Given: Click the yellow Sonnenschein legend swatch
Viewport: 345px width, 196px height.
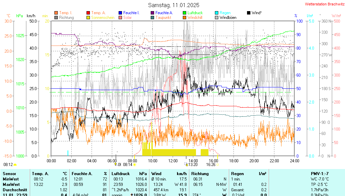Looking at the screenshot, I should [x=89, y=18].
